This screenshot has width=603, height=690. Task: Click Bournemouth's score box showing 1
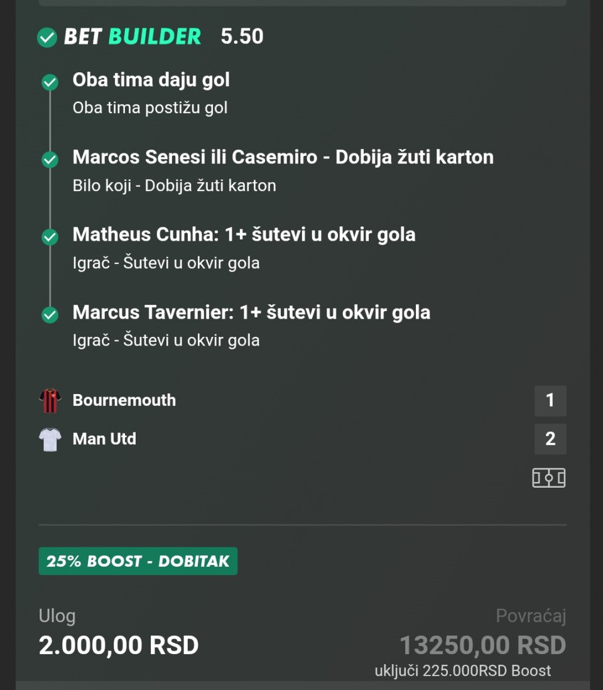(x=550, y=400)
